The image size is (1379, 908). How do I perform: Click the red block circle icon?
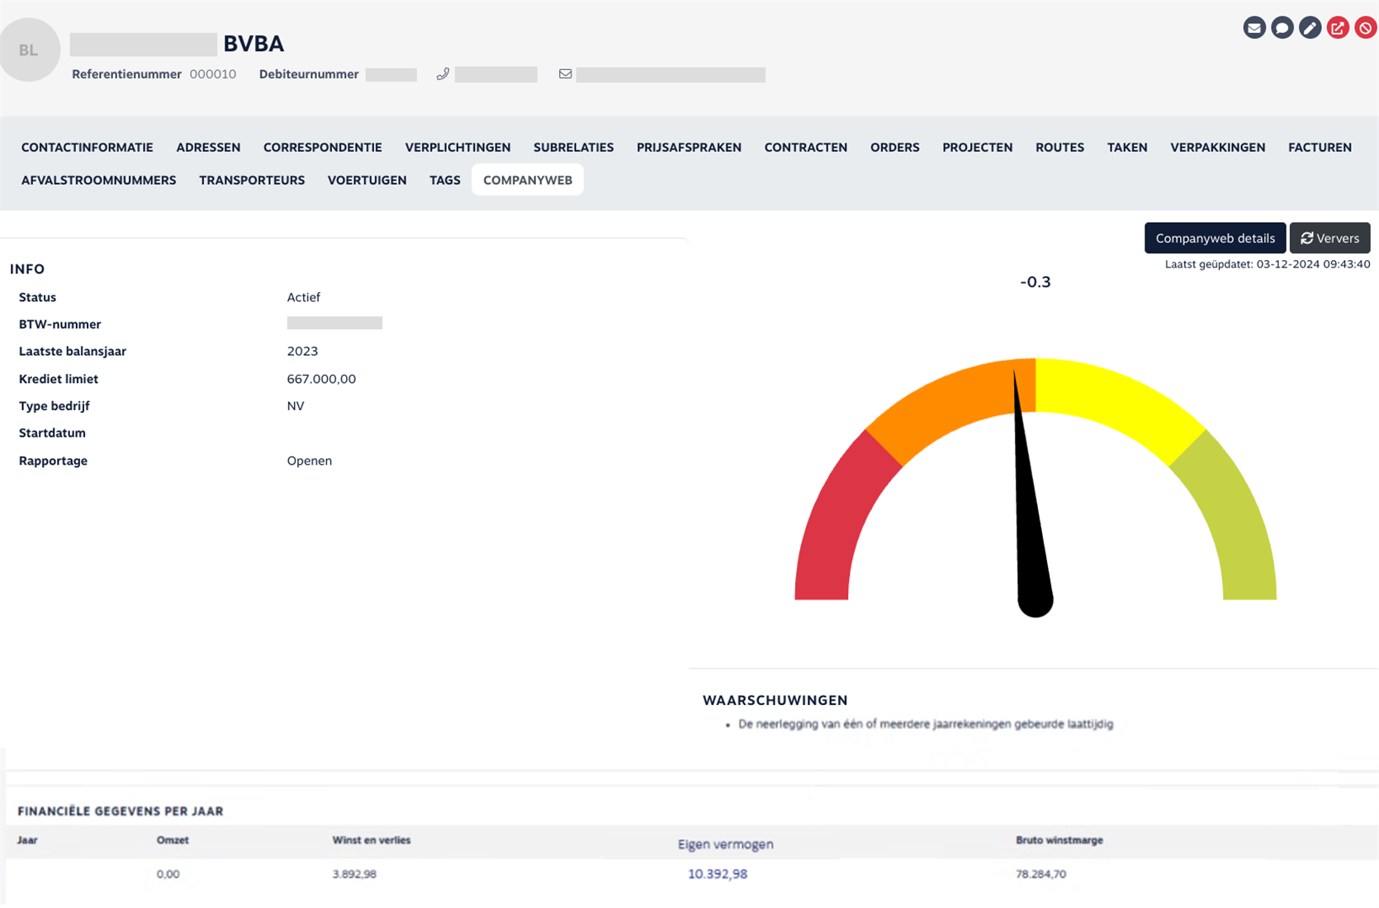1366,28
